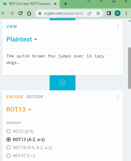Bookmark this page with the star icon

coord(98,13)
